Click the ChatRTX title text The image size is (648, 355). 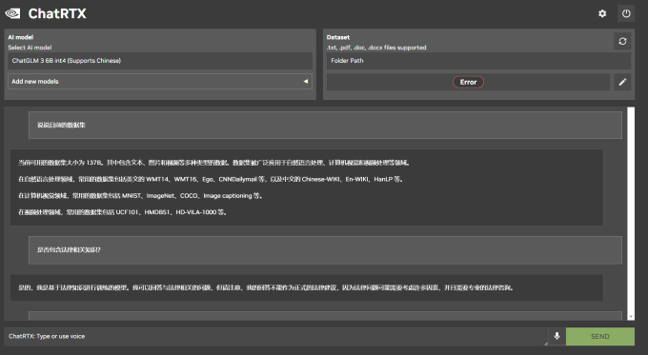pyautogui.click(x=57, y=13)
